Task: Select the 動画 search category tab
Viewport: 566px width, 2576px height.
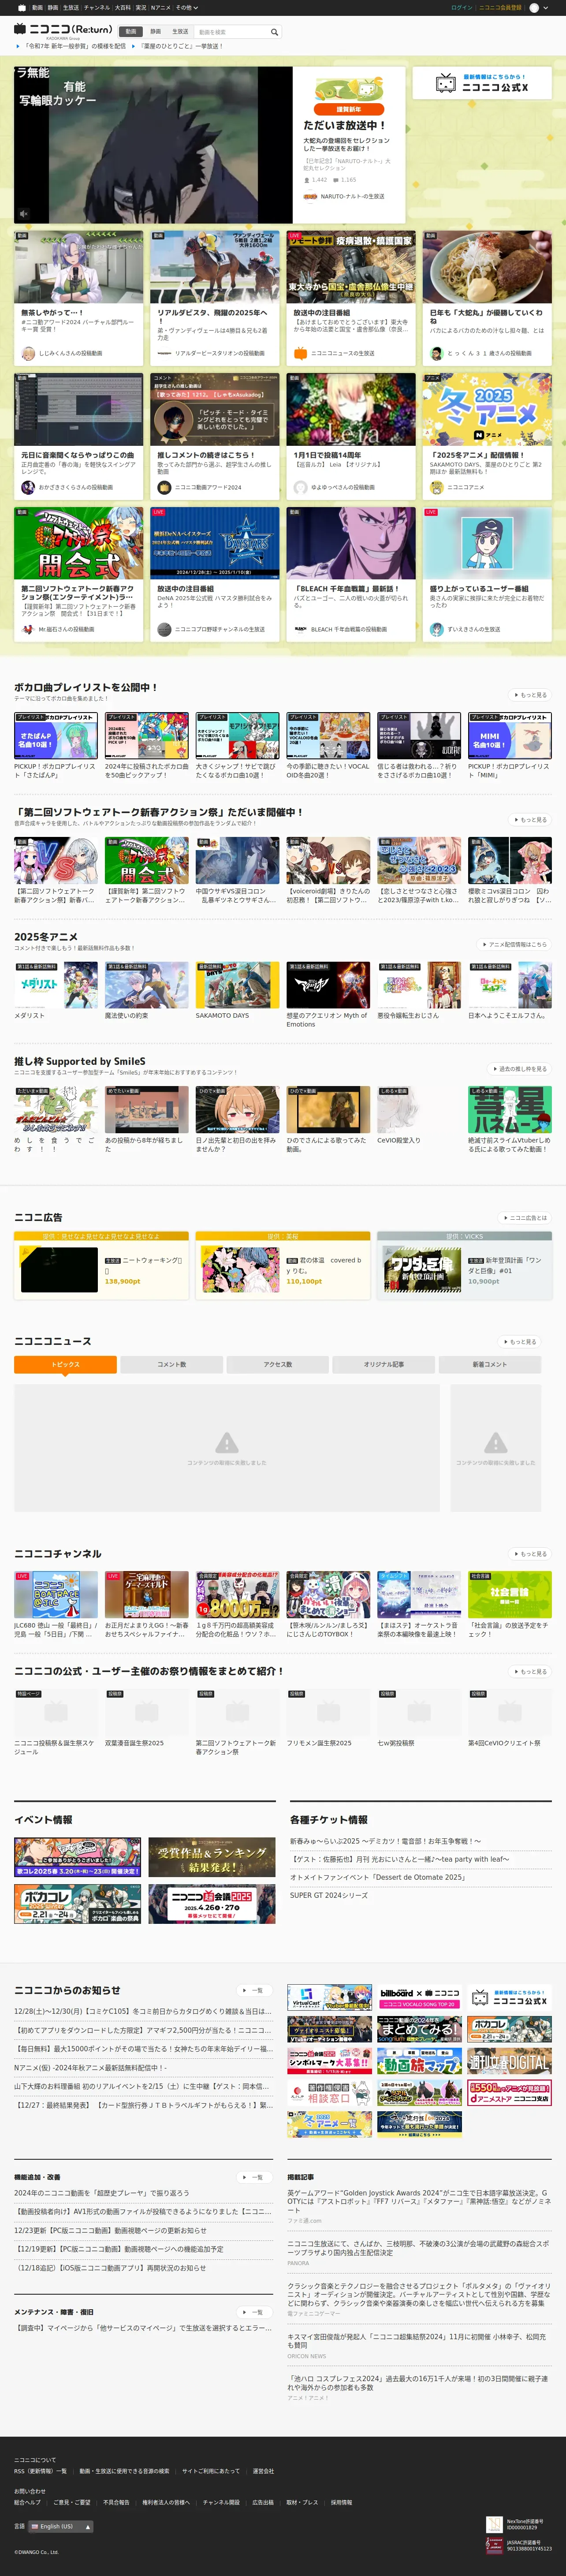Action: click(131, 32)
